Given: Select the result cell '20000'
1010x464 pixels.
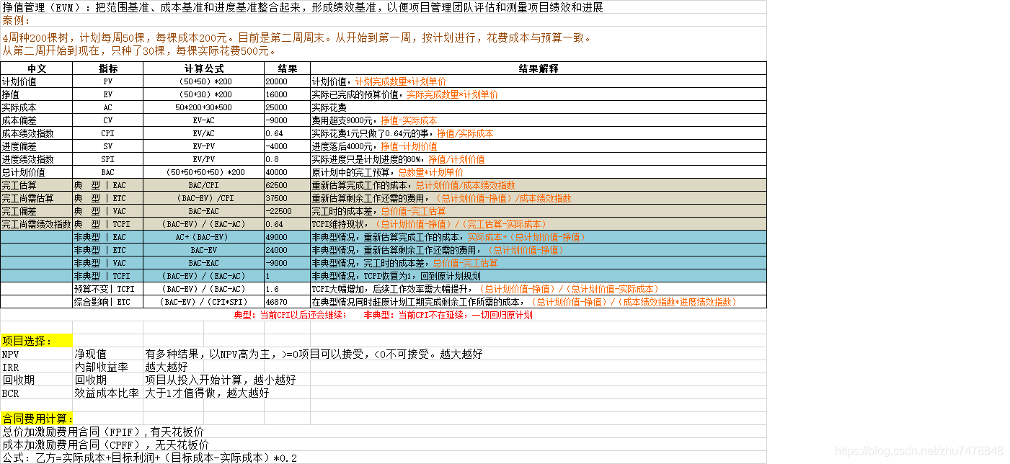Looking at the screenshot, I should pos(288,81).
